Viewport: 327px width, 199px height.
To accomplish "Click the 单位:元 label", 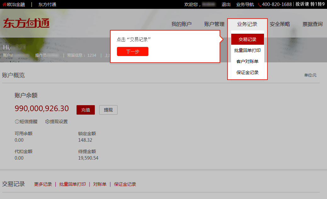I will 310,75.
